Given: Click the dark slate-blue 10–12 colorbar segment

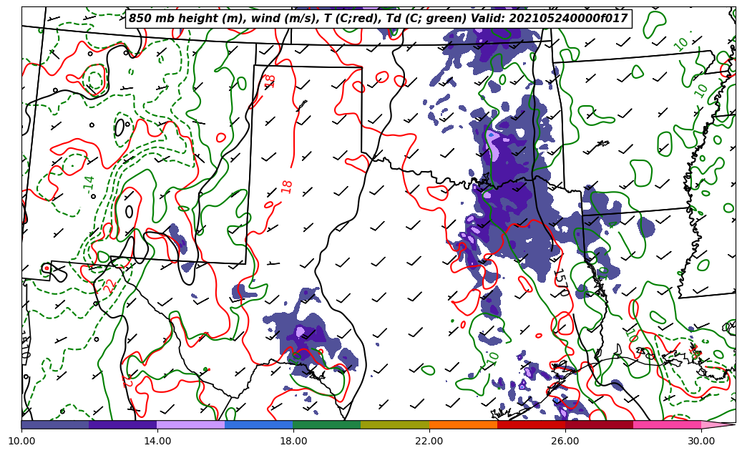Looking at the screenshot, I should coord(55,424).
